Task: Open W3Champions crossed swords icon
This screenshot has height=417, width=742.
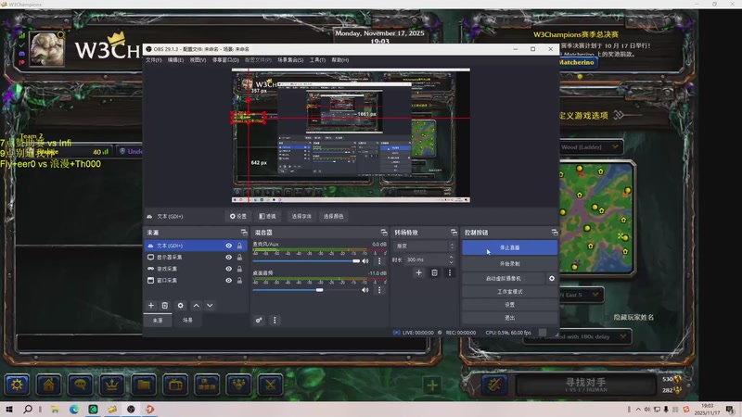Action: [270, 385]
